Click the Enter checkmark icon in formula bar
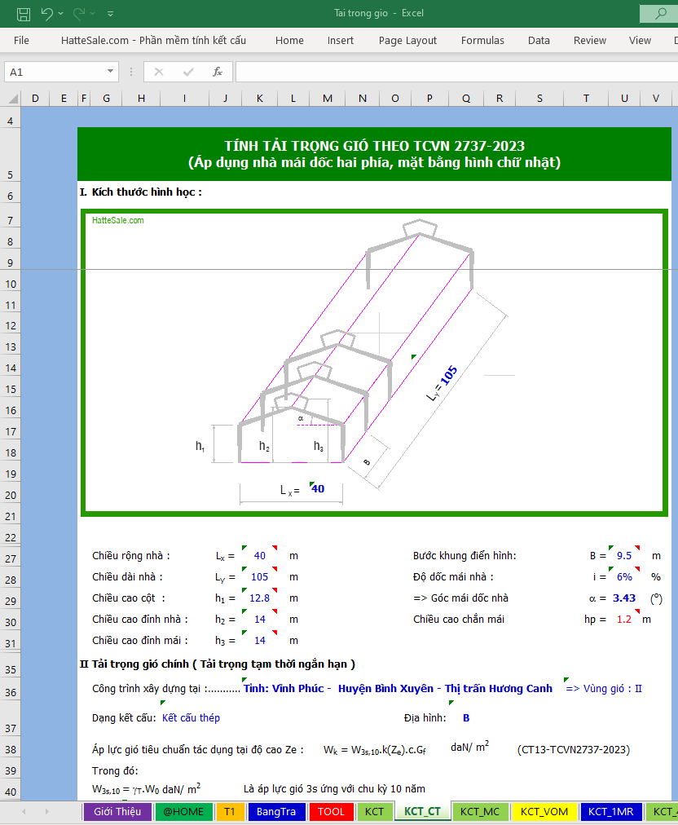 click(x=187, y=72)
